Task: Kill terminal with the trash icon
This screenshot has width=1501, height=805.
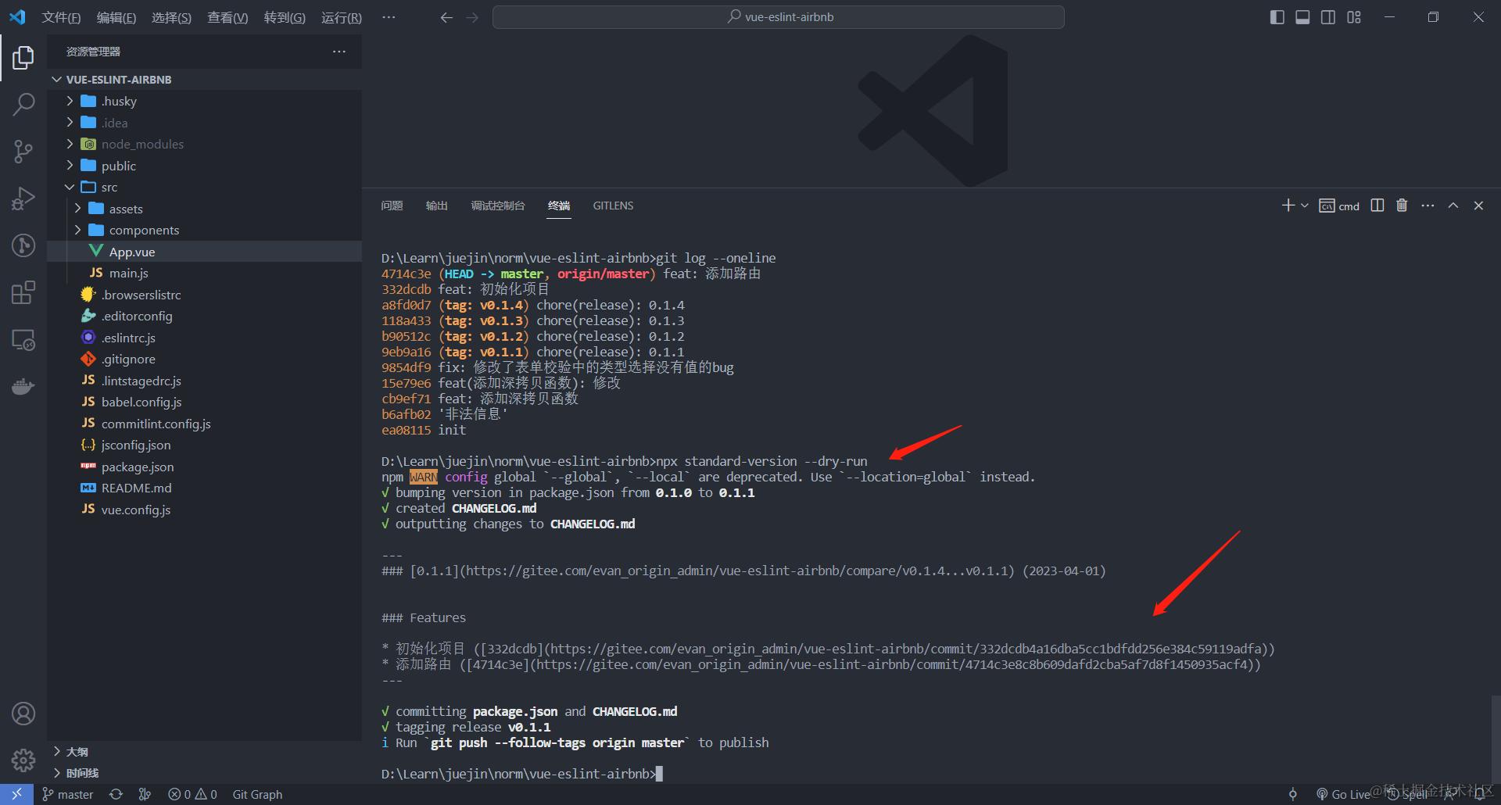Action: 1402,206
